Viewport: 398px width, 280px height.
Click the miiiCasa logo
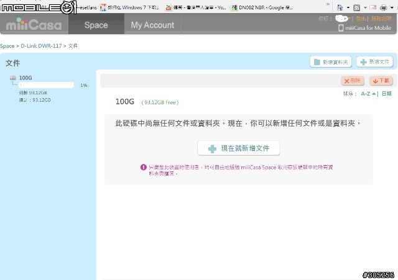pyautogui.click(x=34, y=24)
